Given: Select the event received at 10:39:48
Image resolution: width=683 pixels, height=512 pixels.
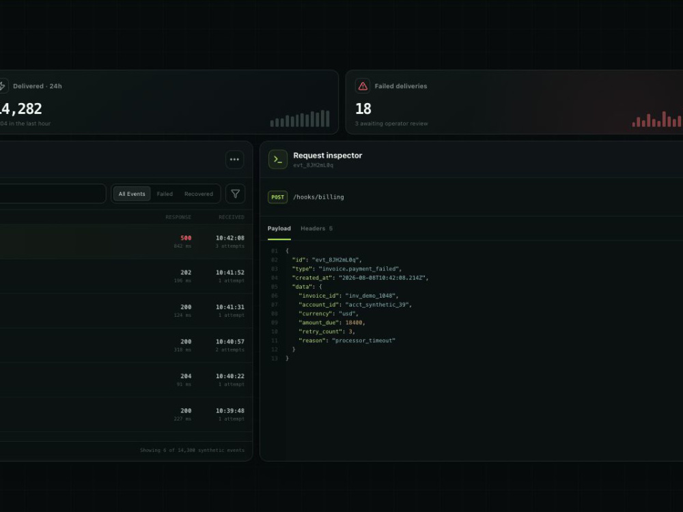Looking at the screenshot, I should (126, 414).
